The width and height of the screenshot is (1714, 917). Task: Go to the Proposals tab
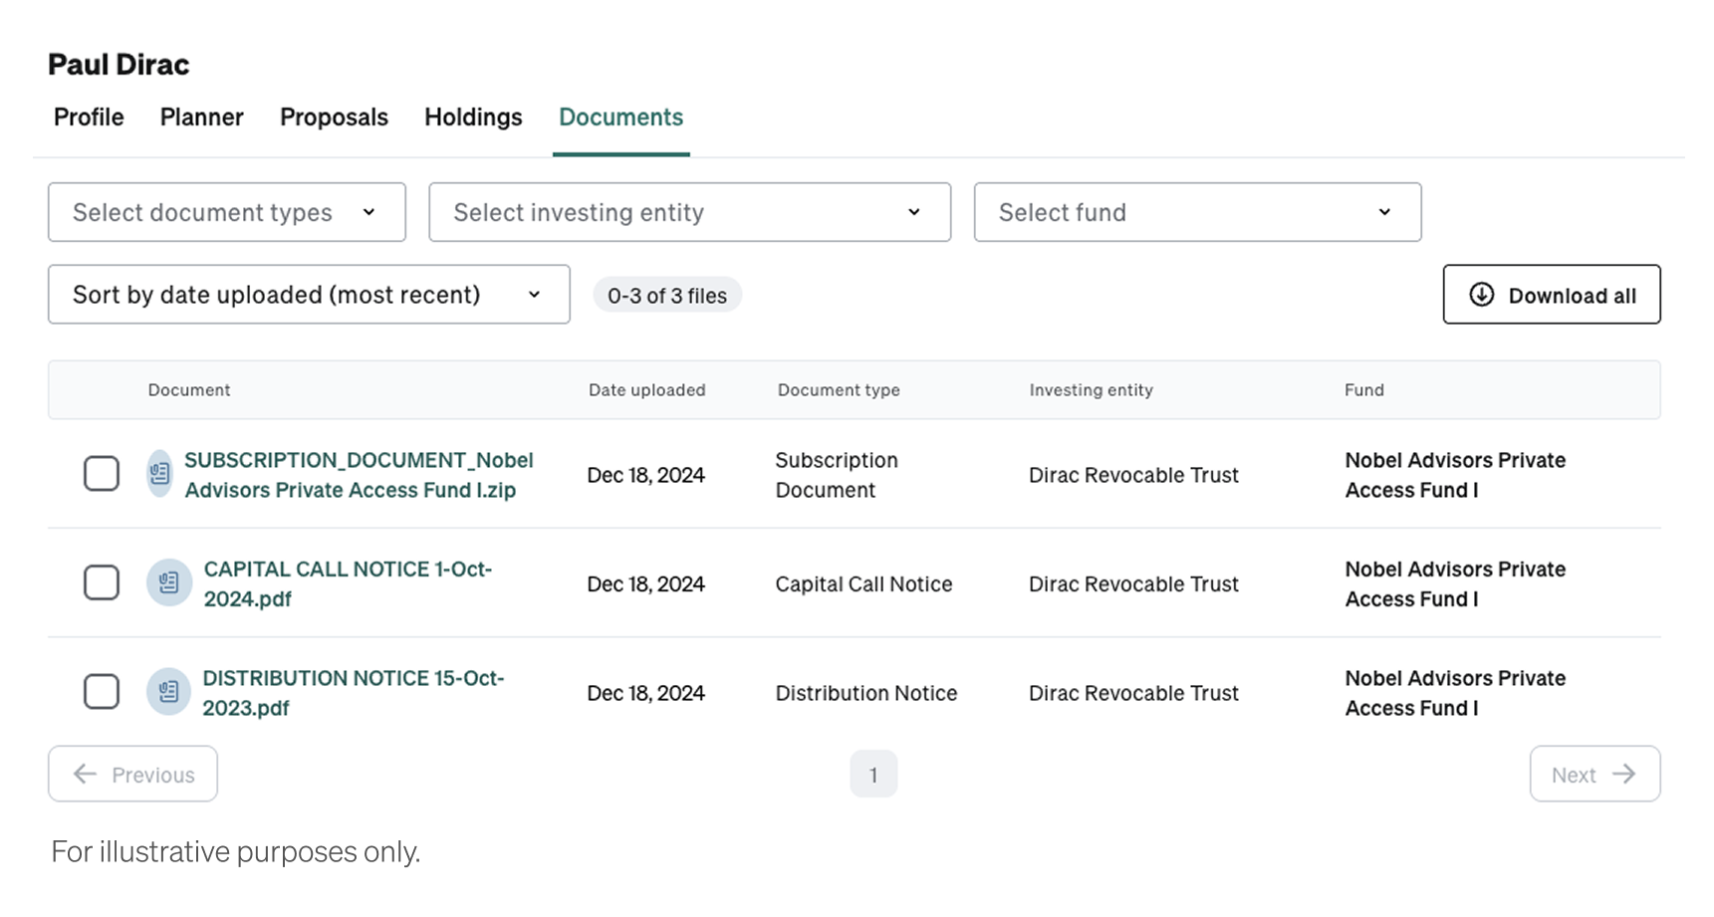tap(334, 117)
